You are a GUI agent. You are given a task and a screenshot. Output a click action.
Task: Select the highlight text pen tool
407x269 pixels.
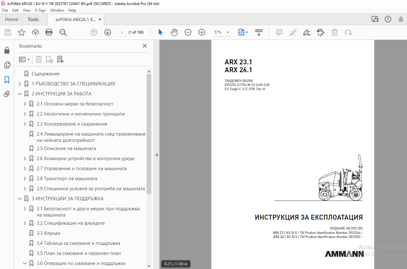(293, 32)
